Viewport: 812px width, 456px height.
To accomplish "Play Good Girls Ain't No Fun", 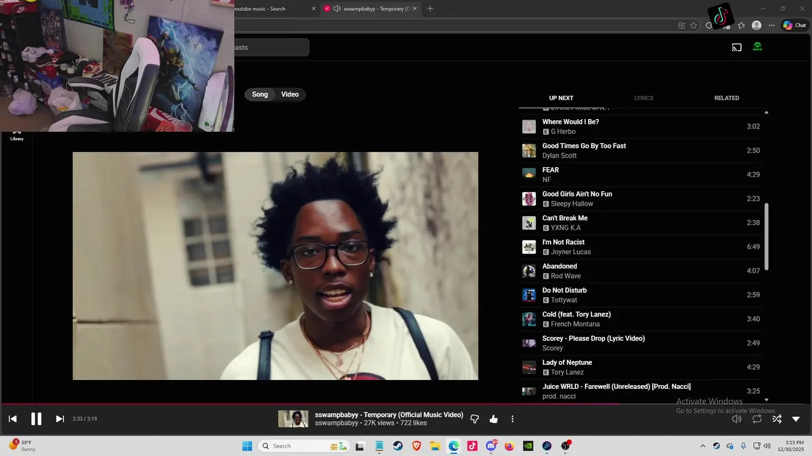I will [641, 199].
